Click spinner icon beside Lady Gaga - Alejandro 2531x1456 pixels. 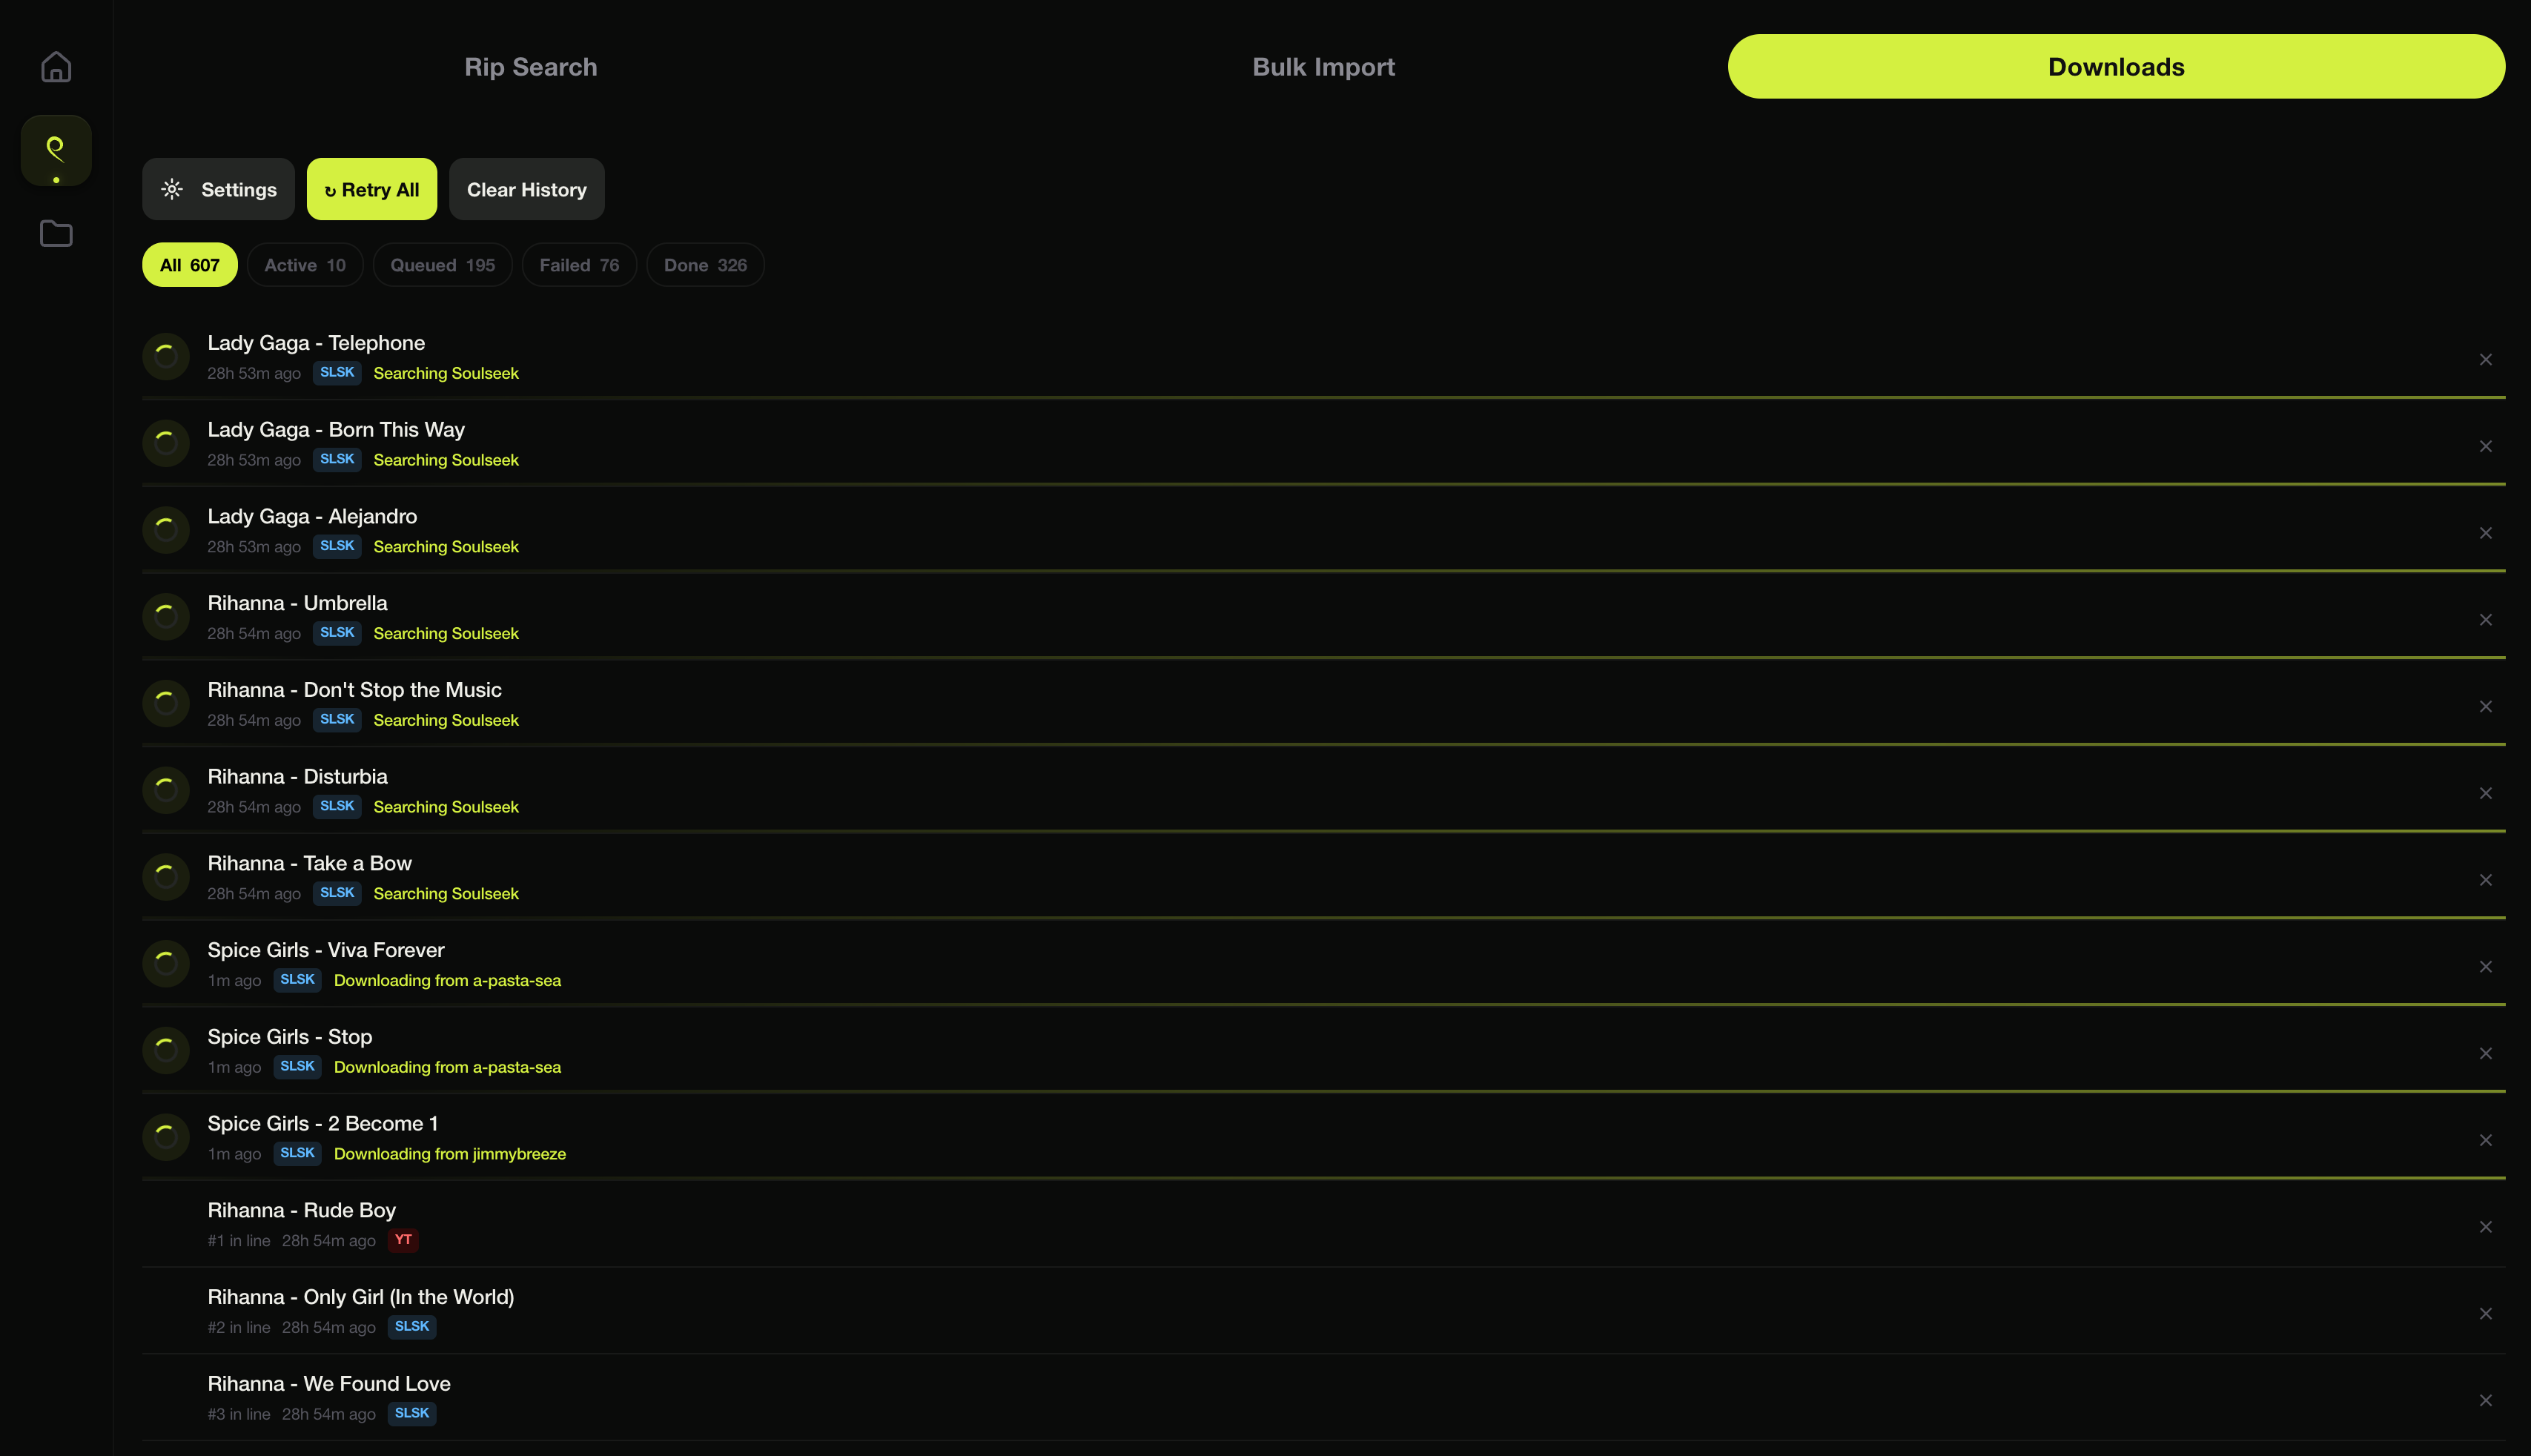pyautogui.click(x=166, y=530)
